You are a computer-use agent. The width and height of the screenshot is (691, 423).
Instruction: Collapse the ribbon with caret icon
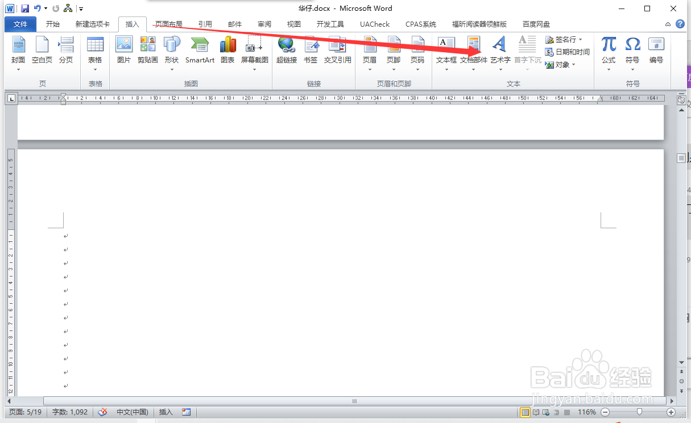[668, 24]
